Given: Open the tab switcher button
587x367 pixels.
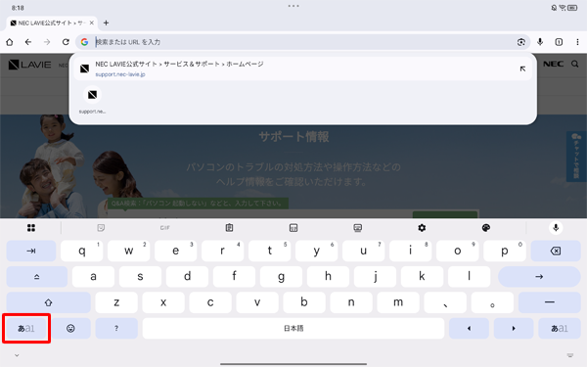Looking at the screenshot, I should (559, 42).
